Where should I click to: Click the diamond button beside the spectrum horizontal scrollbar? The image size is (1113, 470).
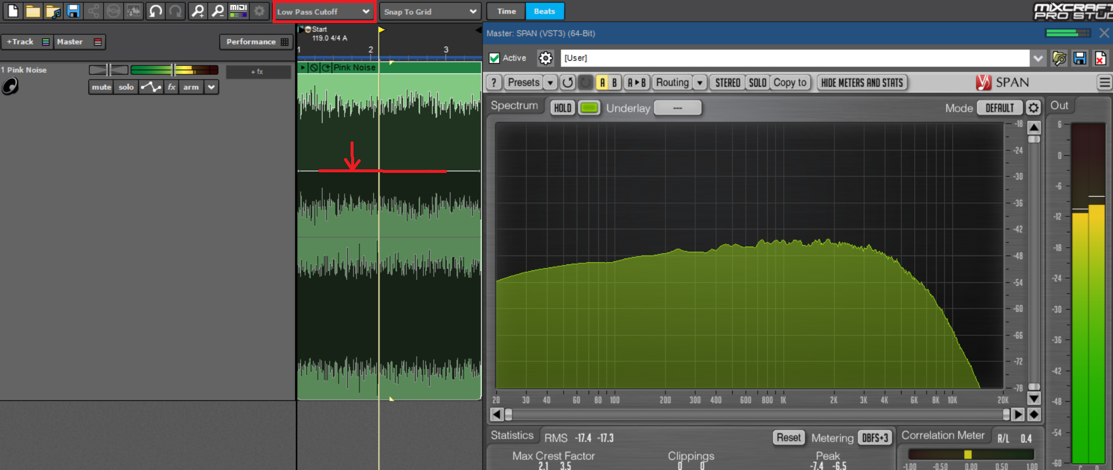(x=1034, y=414)
